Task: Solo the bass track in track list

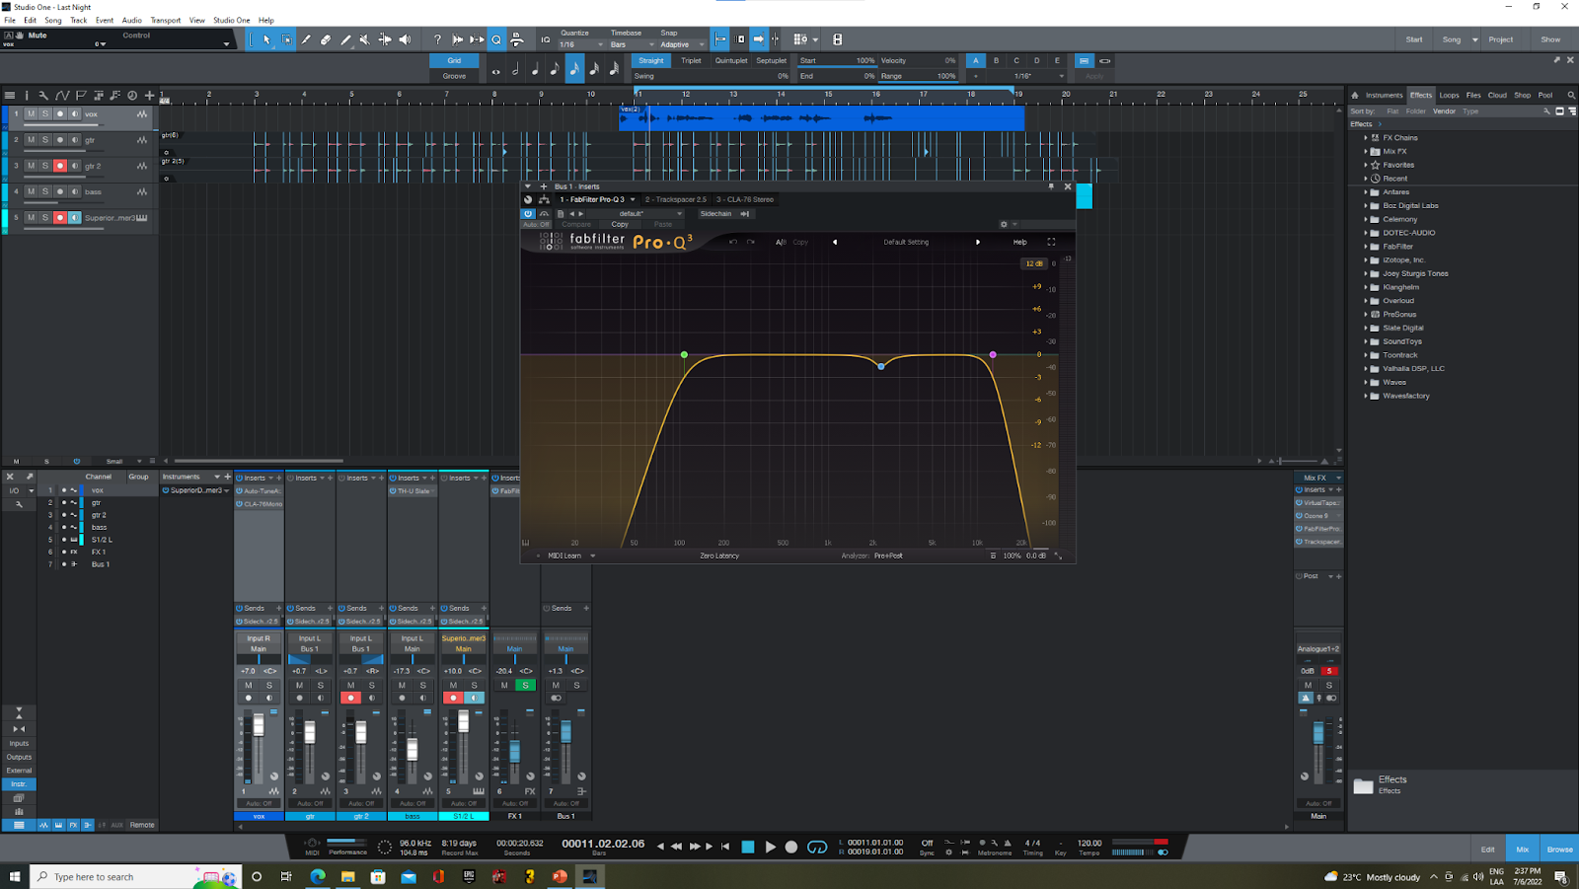Action: pyautogui.click(x=44, y=191)
